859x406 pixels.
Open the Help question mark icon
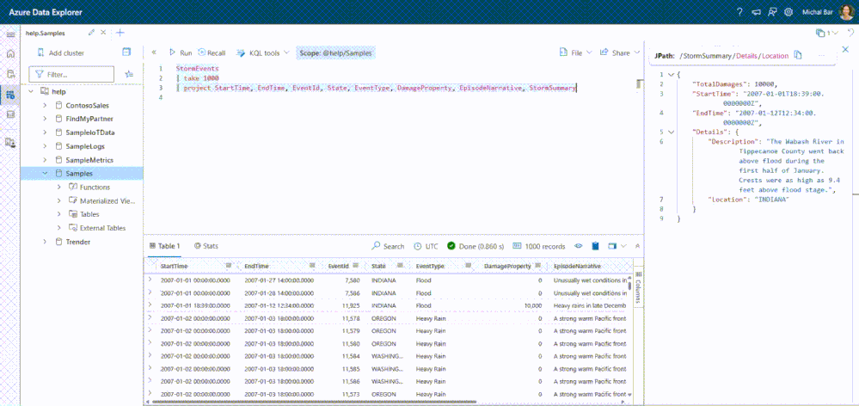(x=739, y=11)
